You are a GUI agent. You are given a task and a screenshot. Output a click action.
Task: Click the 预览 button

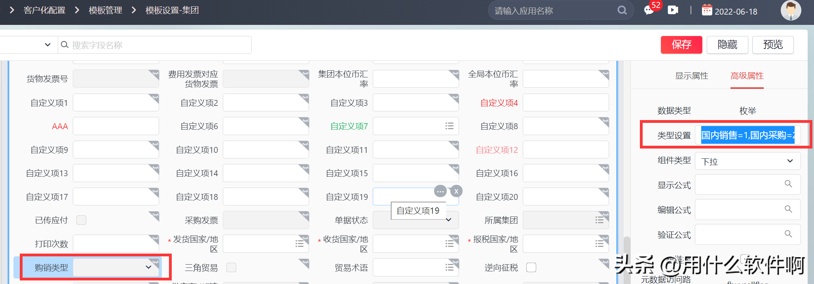(x=772, y=45)
